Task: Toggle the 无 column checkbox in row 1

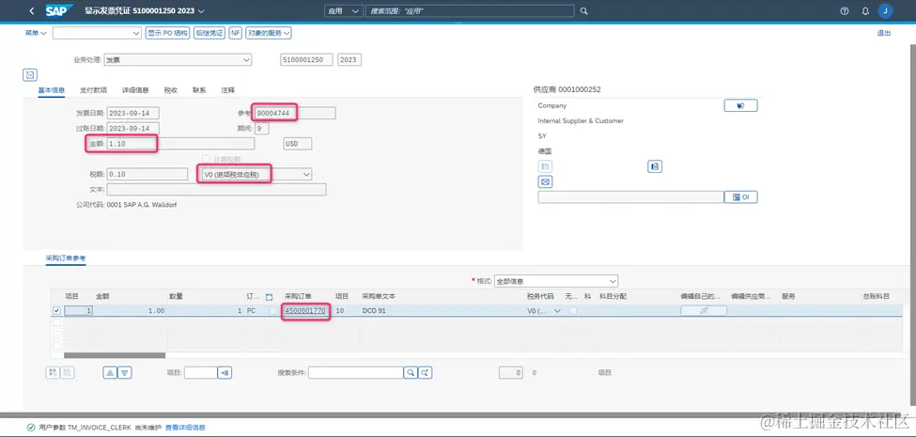Action: pos(573,311)
